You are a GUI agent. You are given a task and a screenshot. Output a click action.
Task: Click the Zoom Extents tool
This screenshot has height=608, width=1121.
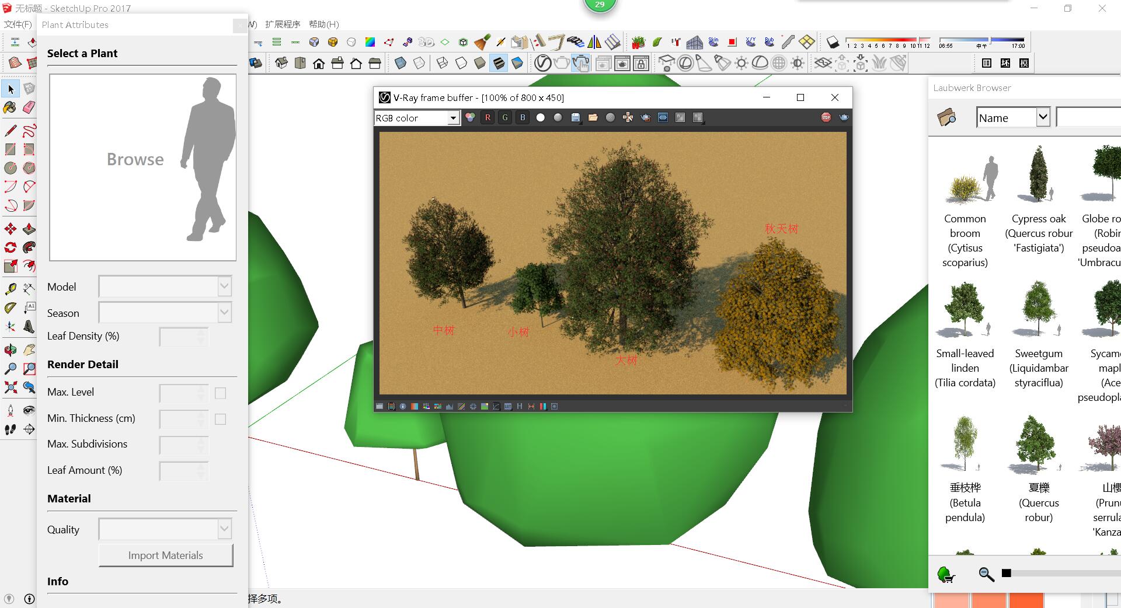(x=11, y=387)
